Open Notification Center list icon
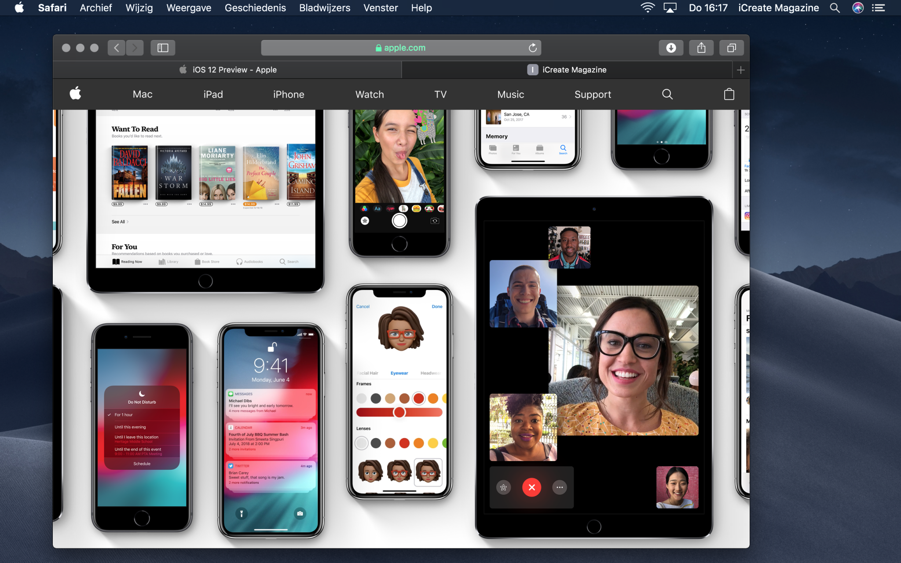Viewport: 901px width, 563px height. (879, 8)
